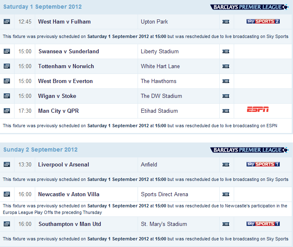Viewport: 293px width, 247px height.
Task: Click the Sky Sports 1 logo for Southampton match
Action: point(263,224)
